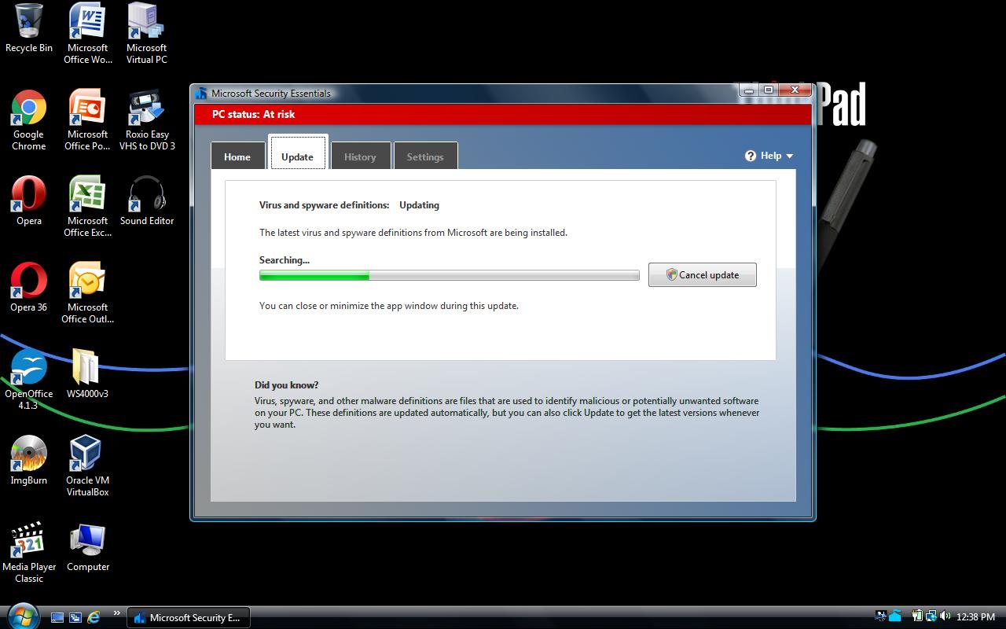Click the Cancel update button

pos(702,274)
